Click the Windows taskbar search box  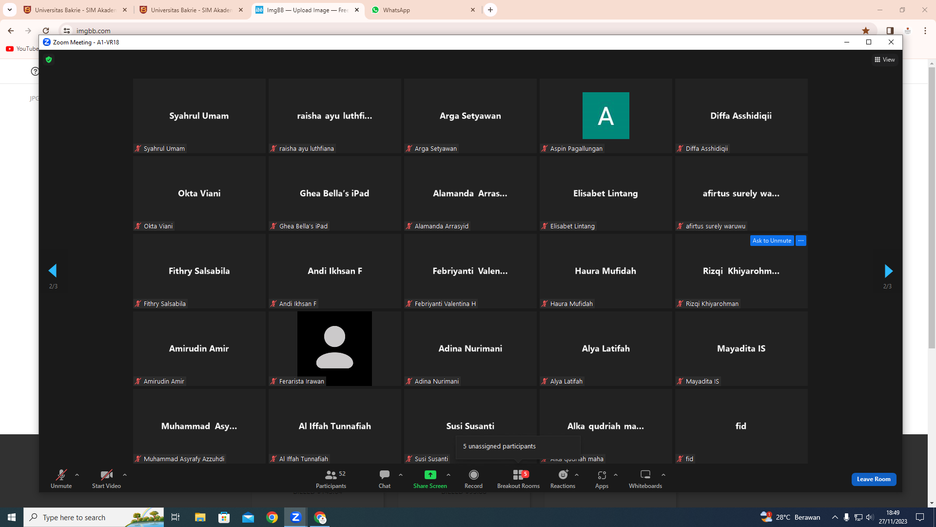click(x=94, y=517)
